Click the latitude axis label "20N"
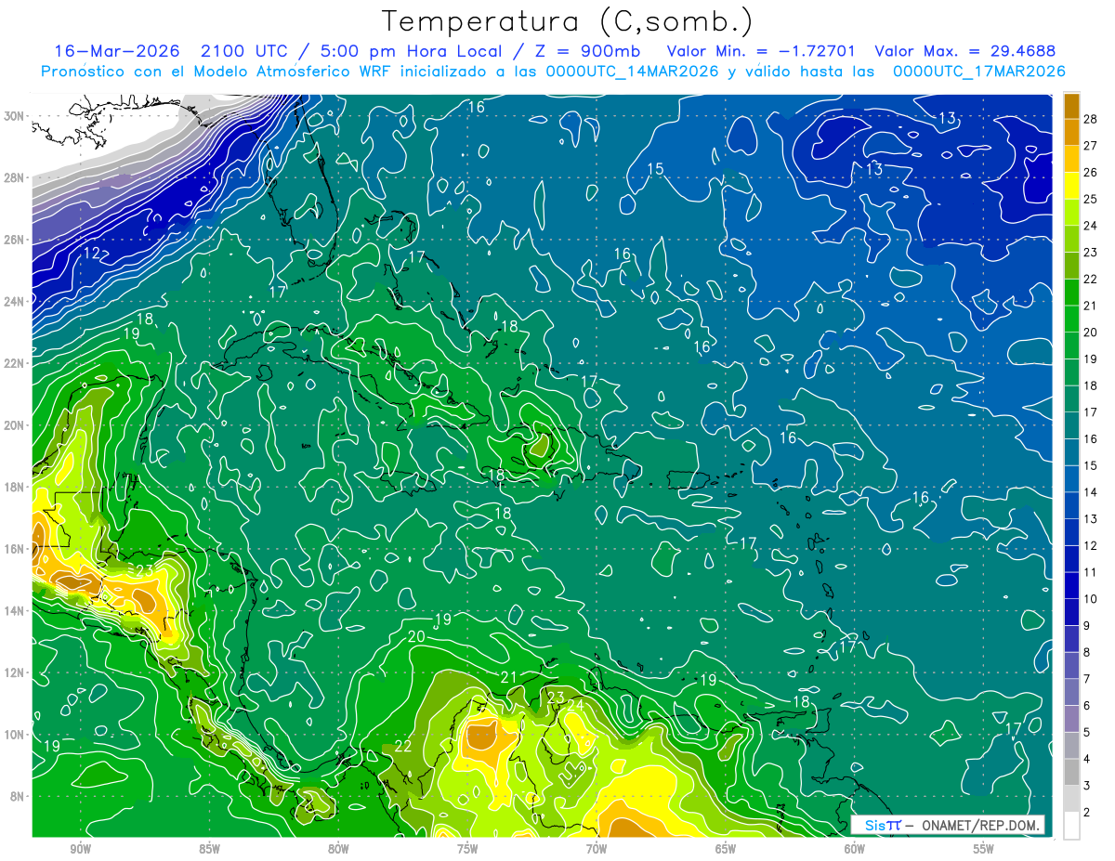Viewport: 1115px width, 861px height. (15, 425)
